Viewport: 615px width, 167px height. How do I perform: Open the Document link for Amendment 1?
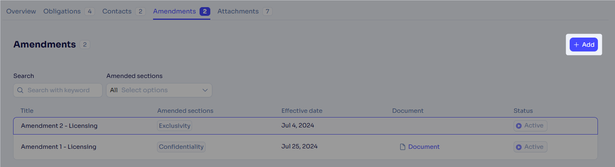(424, 147)
